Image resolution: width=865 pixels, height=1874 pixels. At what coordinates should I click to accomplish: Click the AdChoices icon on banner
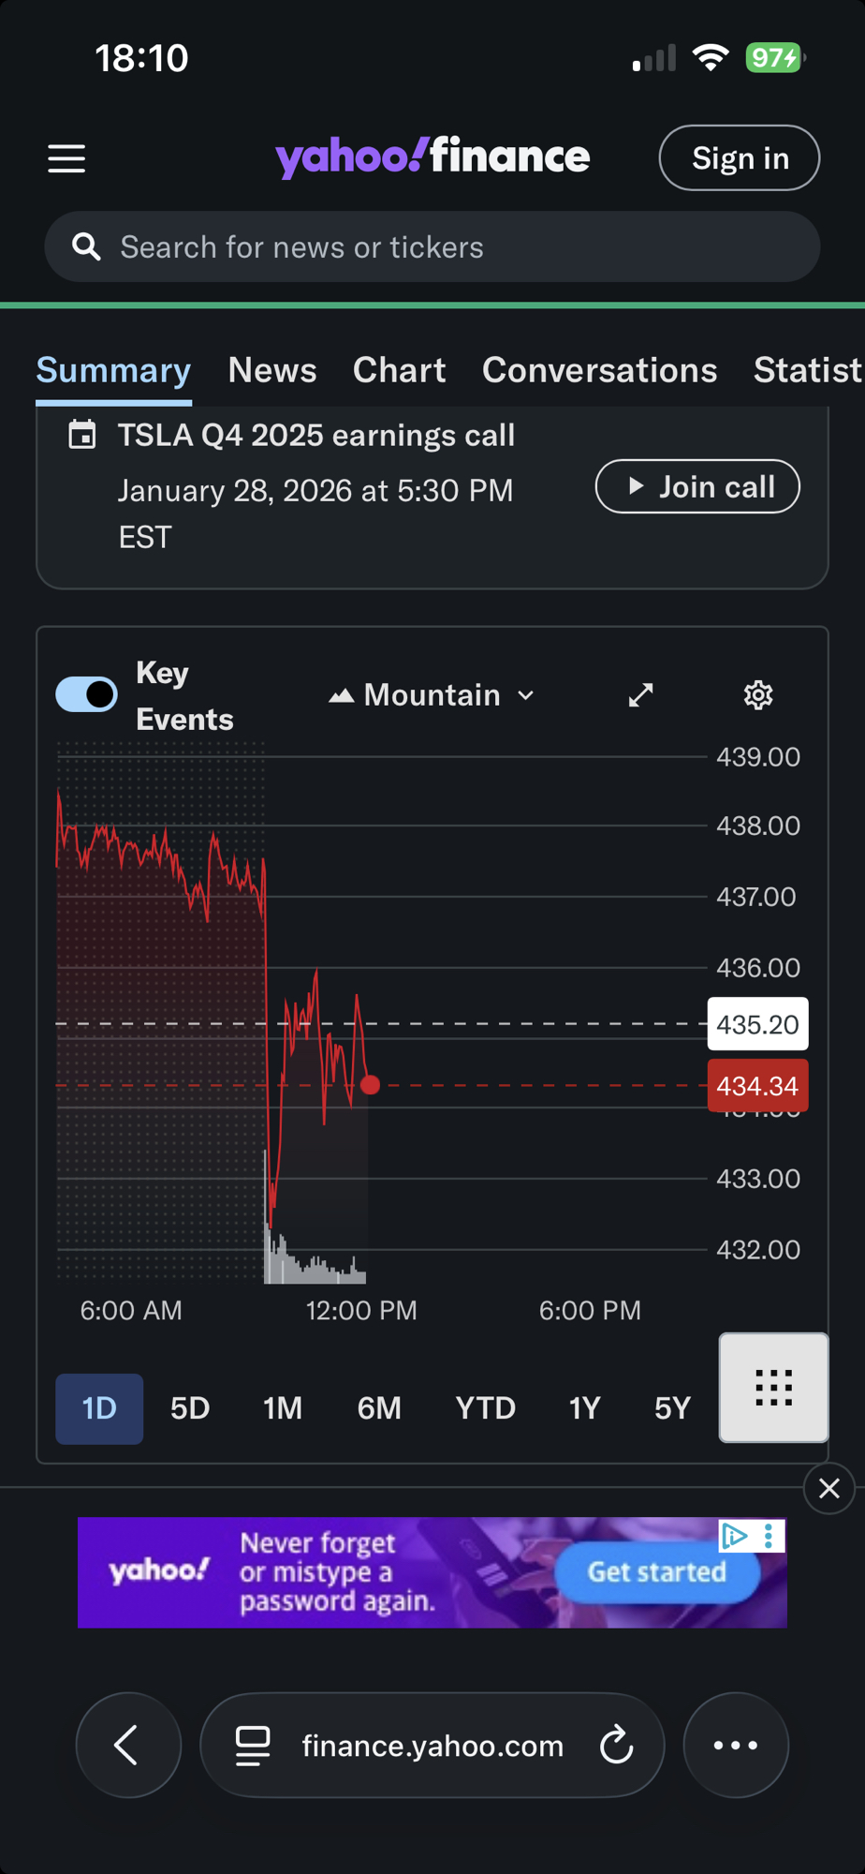(734, 1536)
